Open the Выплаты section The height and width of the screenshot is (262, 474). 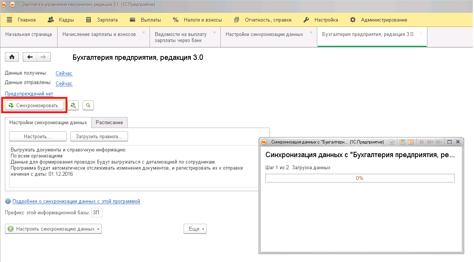pos(145,20)
